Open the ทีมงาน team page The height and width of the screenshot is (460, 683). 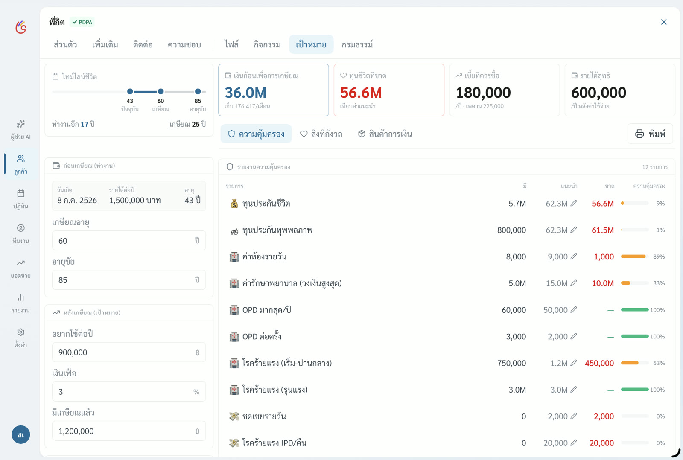click(x=20, y=234)
